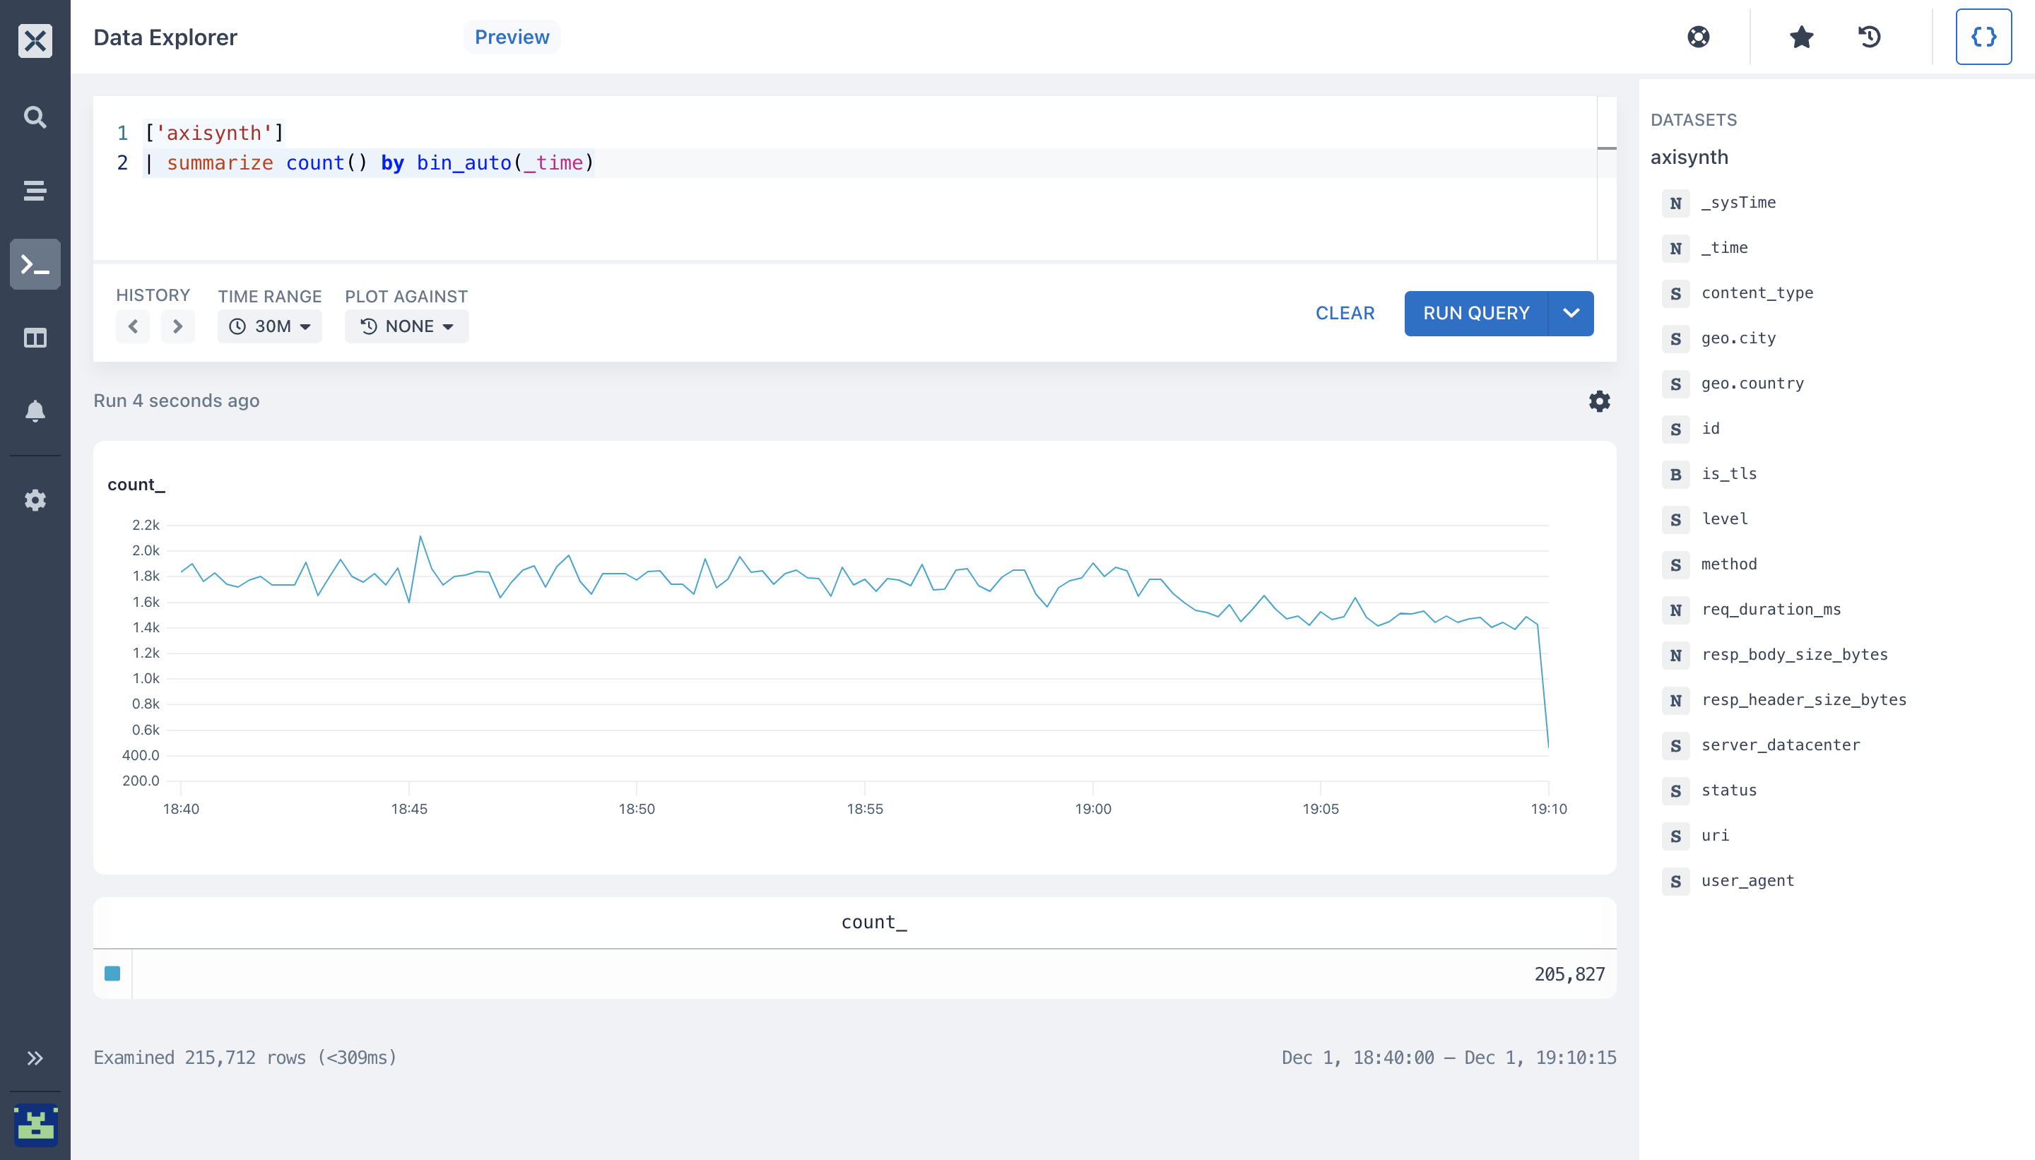2035x1160 pixels.
Task: Open the 30M time range dropdown
Action: click(x=270, y=326)
